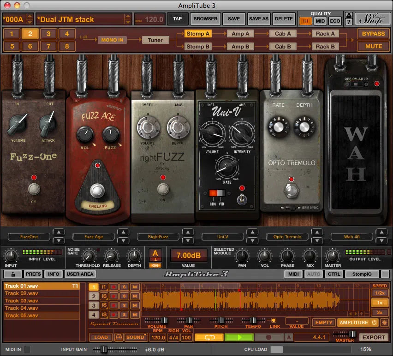Screen dimensions: 393x356
Task: Click the SAVE AS button
Action: [x=258, y=19]
